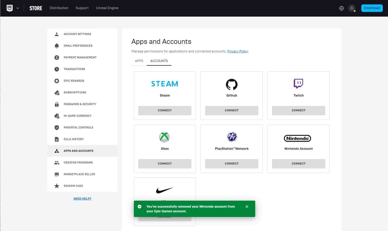Open the Need Help link
The image size is (388, 231).
(82, 199)
